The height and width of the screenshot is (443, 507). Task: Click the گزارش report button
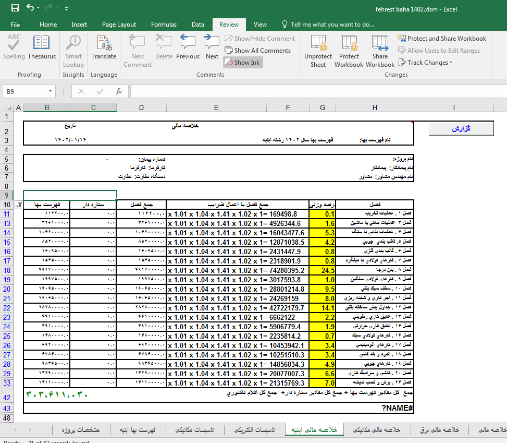coord(461,128)
